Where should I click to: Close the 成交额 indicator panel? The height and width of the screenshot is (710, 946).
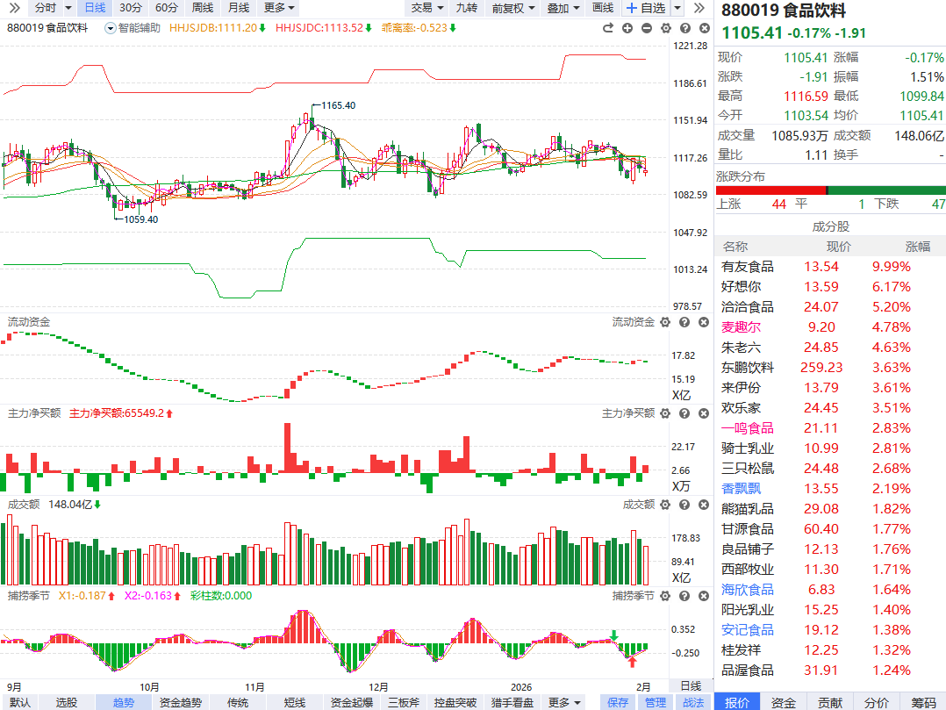tap(702, 505)
